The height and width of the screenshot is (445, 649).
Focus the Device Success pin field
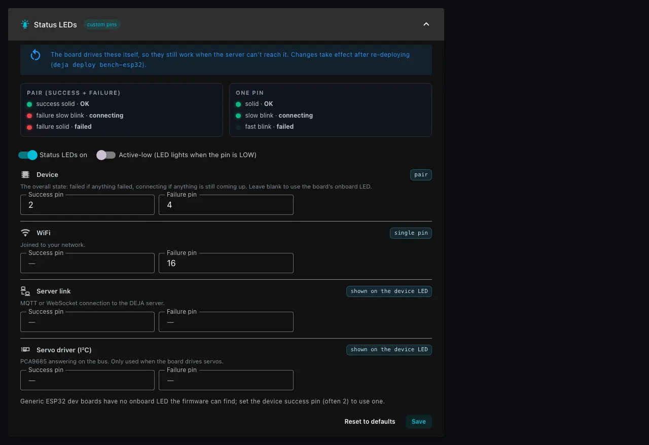87,205
